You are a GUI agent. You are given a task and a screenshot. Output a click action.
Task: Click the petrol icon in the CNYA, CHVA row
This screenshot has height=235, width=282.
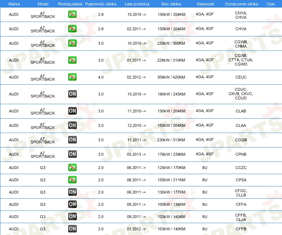pos(72,14)
